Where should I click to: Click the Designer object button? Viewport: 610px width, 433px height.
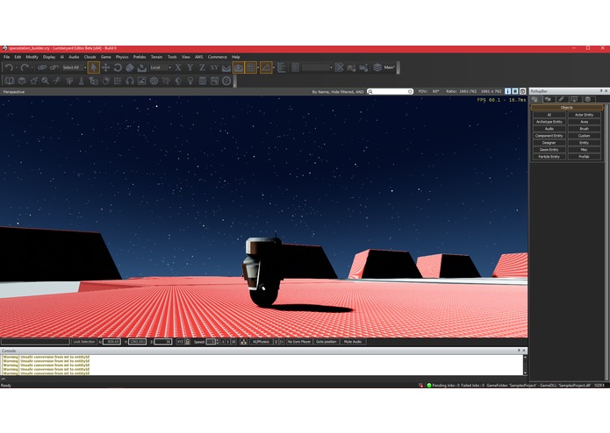pos(549,143)
